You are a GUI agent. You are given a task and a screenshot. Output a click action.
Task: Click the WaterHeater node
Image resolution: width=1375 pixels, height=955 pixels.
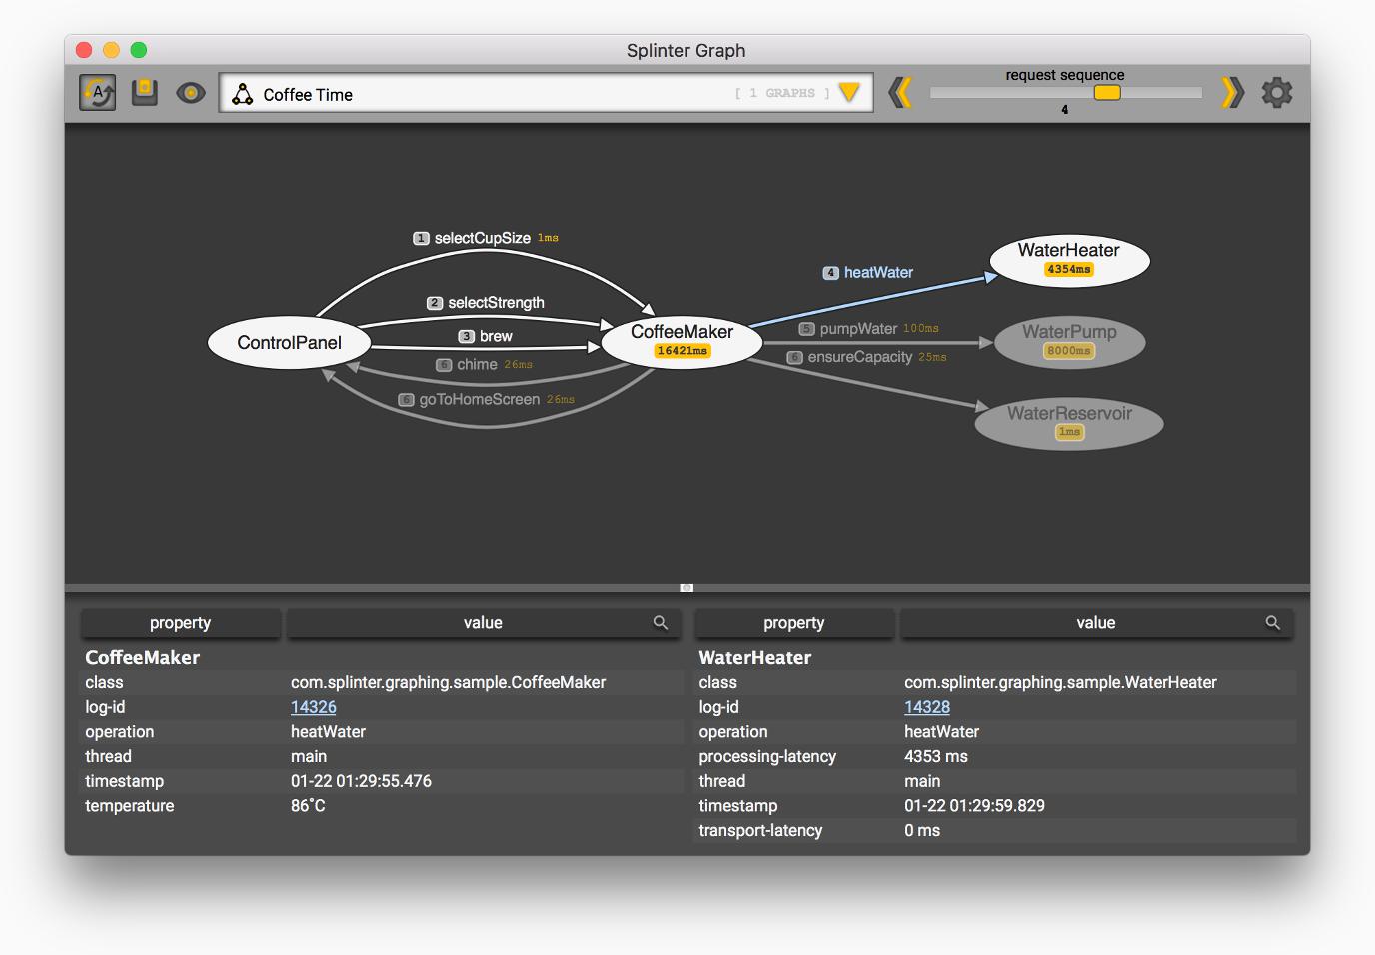(x=1069, y=259)
